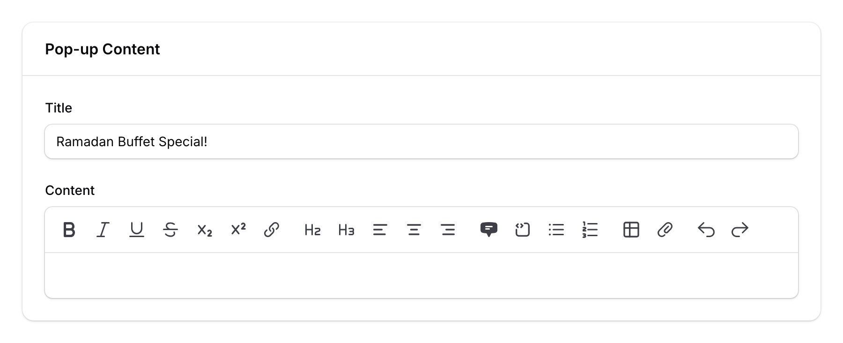Screen dimensions: 843x343
Task: Insert a blockquote
Action: click(489, 230)
